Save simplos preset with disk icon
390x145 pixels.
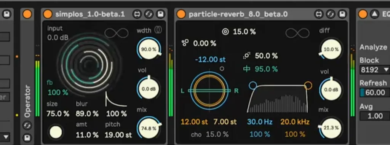pyautogui.click(x=160, y=14)
